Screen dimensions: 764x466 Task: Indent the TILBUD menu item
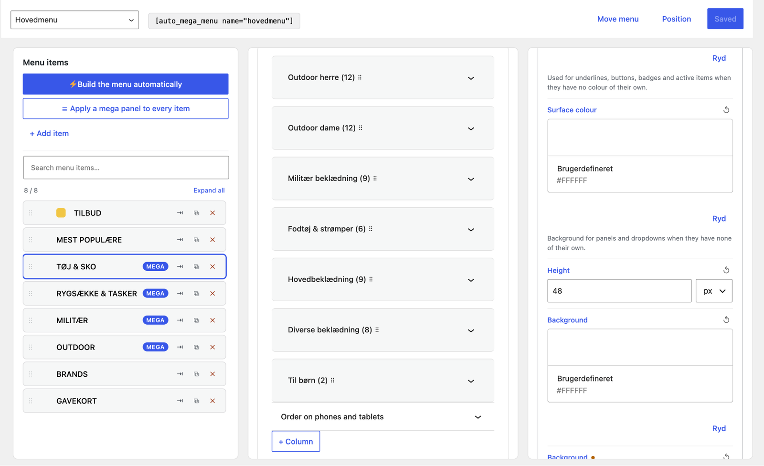tap(180, 213)
